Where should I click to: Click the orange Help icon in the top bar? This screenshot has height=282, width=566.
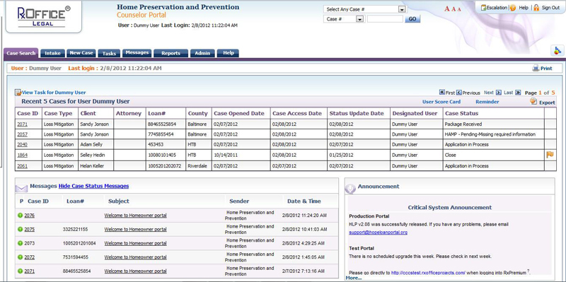[x=513, y=8]
